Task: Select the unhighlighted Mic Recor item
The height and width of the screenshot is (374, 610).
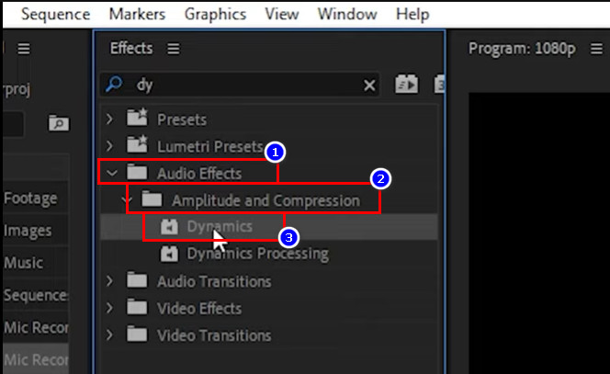Action: coord(36,328)
